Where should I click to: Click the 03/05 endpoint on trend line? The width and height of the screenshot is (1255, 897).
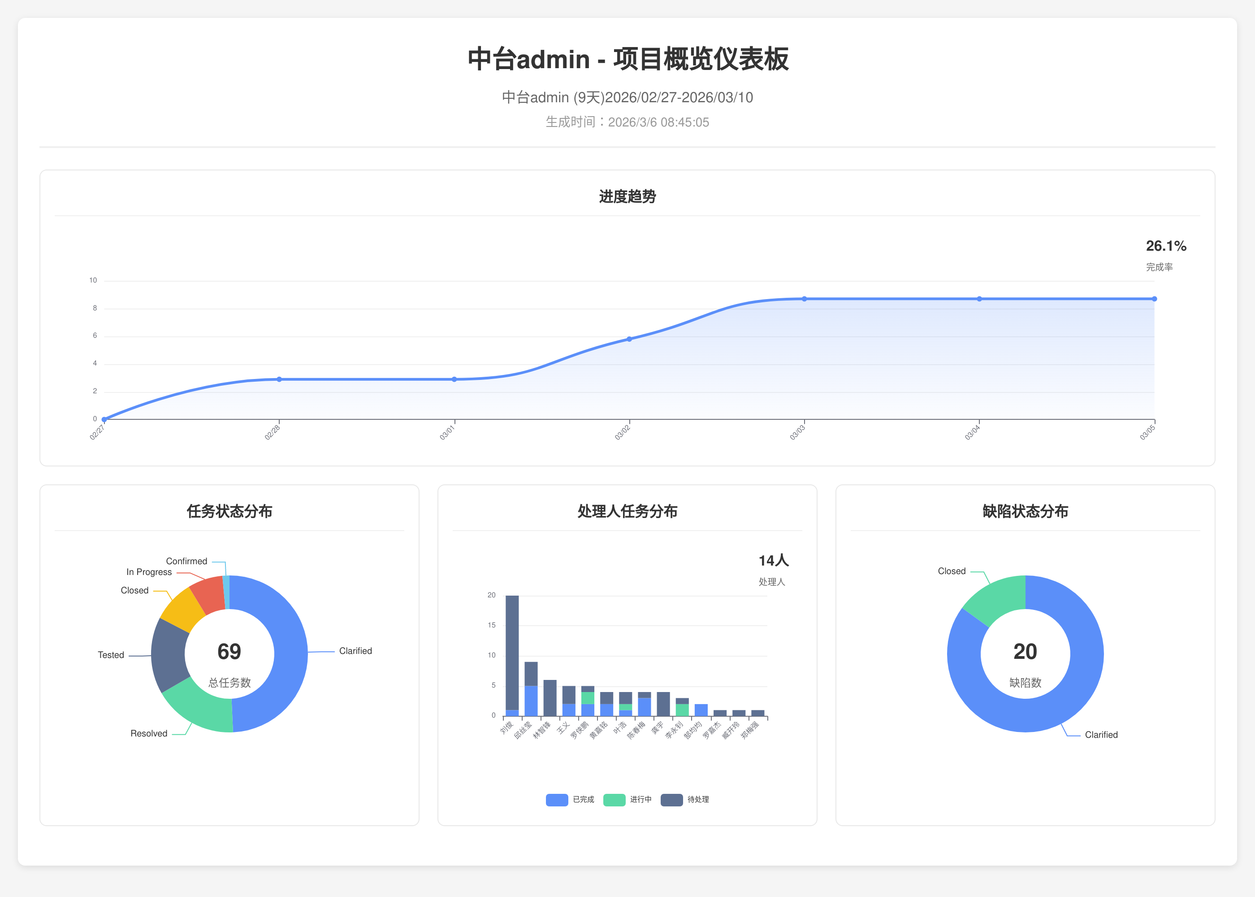tap(1154, 299)
